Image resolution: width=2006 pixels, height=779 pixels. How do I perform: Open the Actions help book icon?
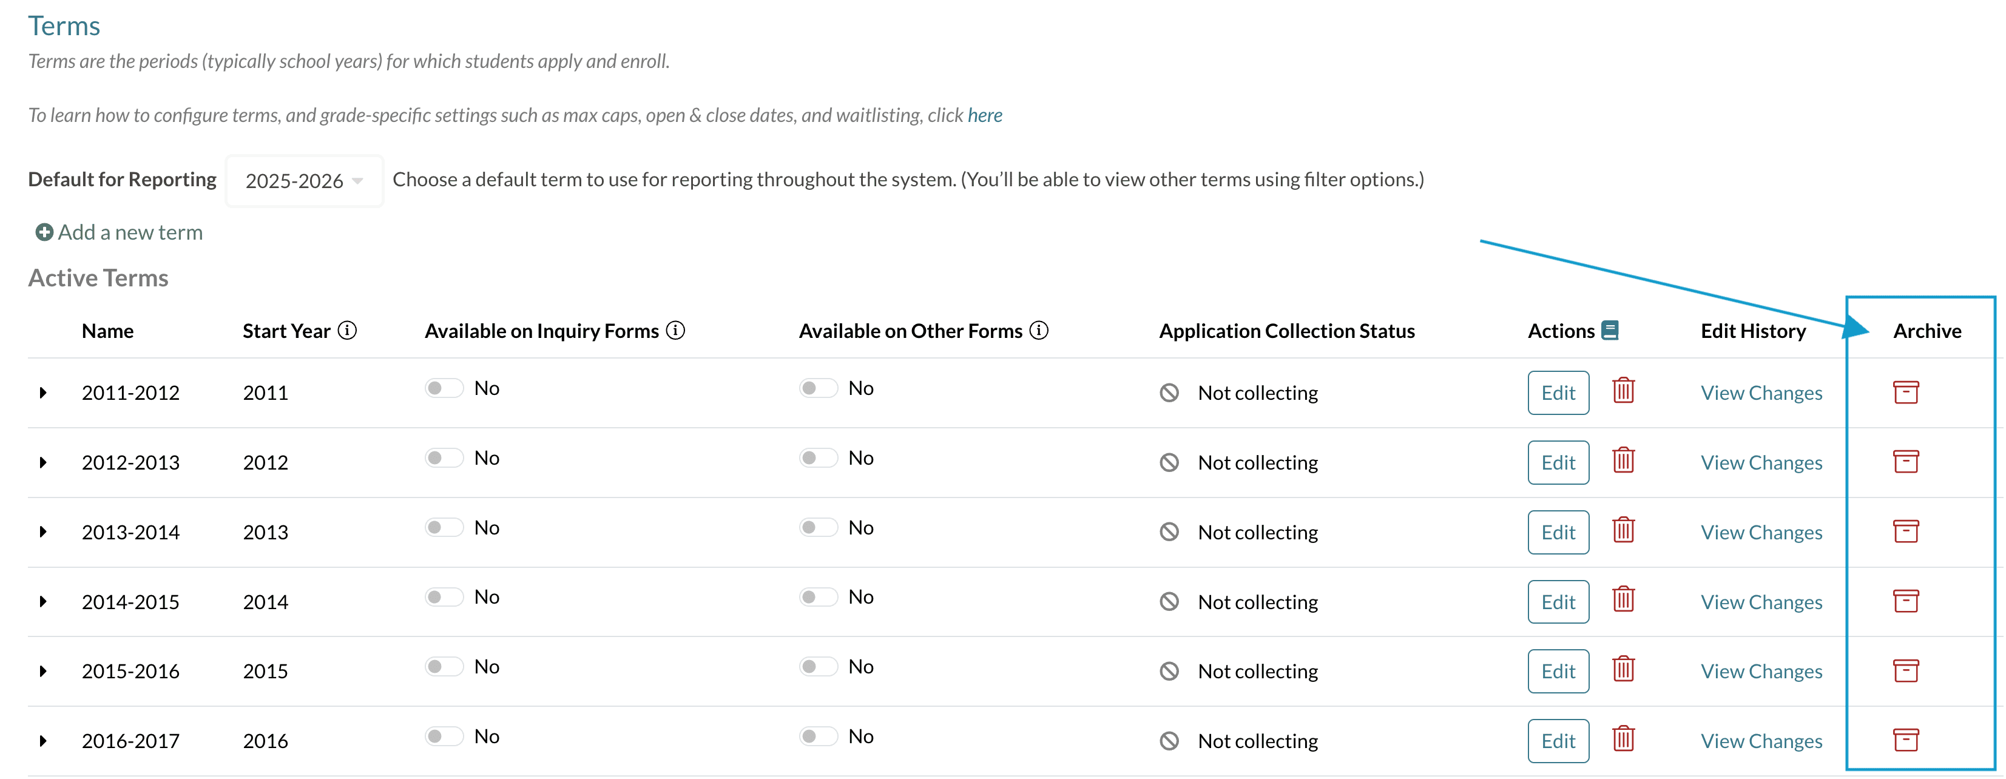(x=1610, y=330)
